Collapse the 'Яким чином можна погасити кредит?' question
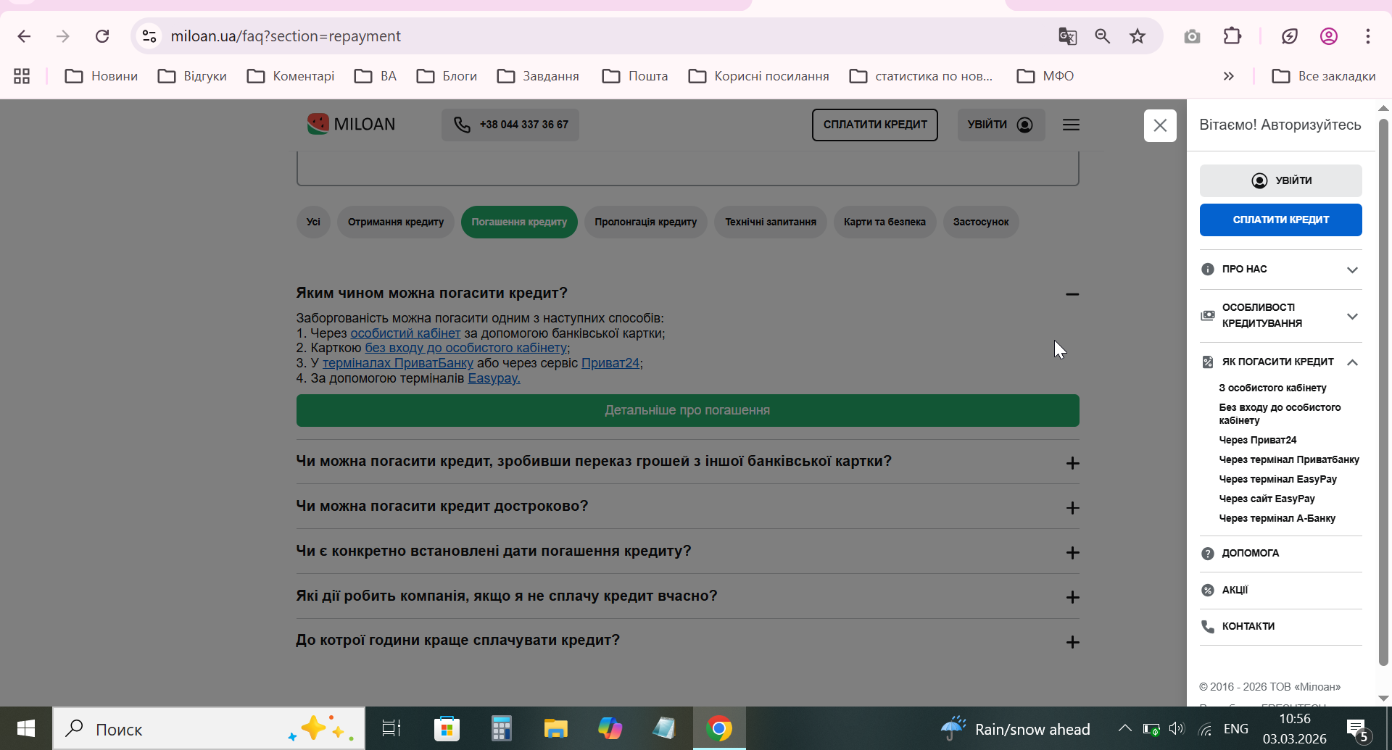 (x=1072, y=294)
